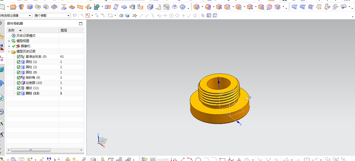Screen dimensions: 355x161
Task: Click the camera icon in part navigator
Action: pyautogui.click(x=18, y=46)
